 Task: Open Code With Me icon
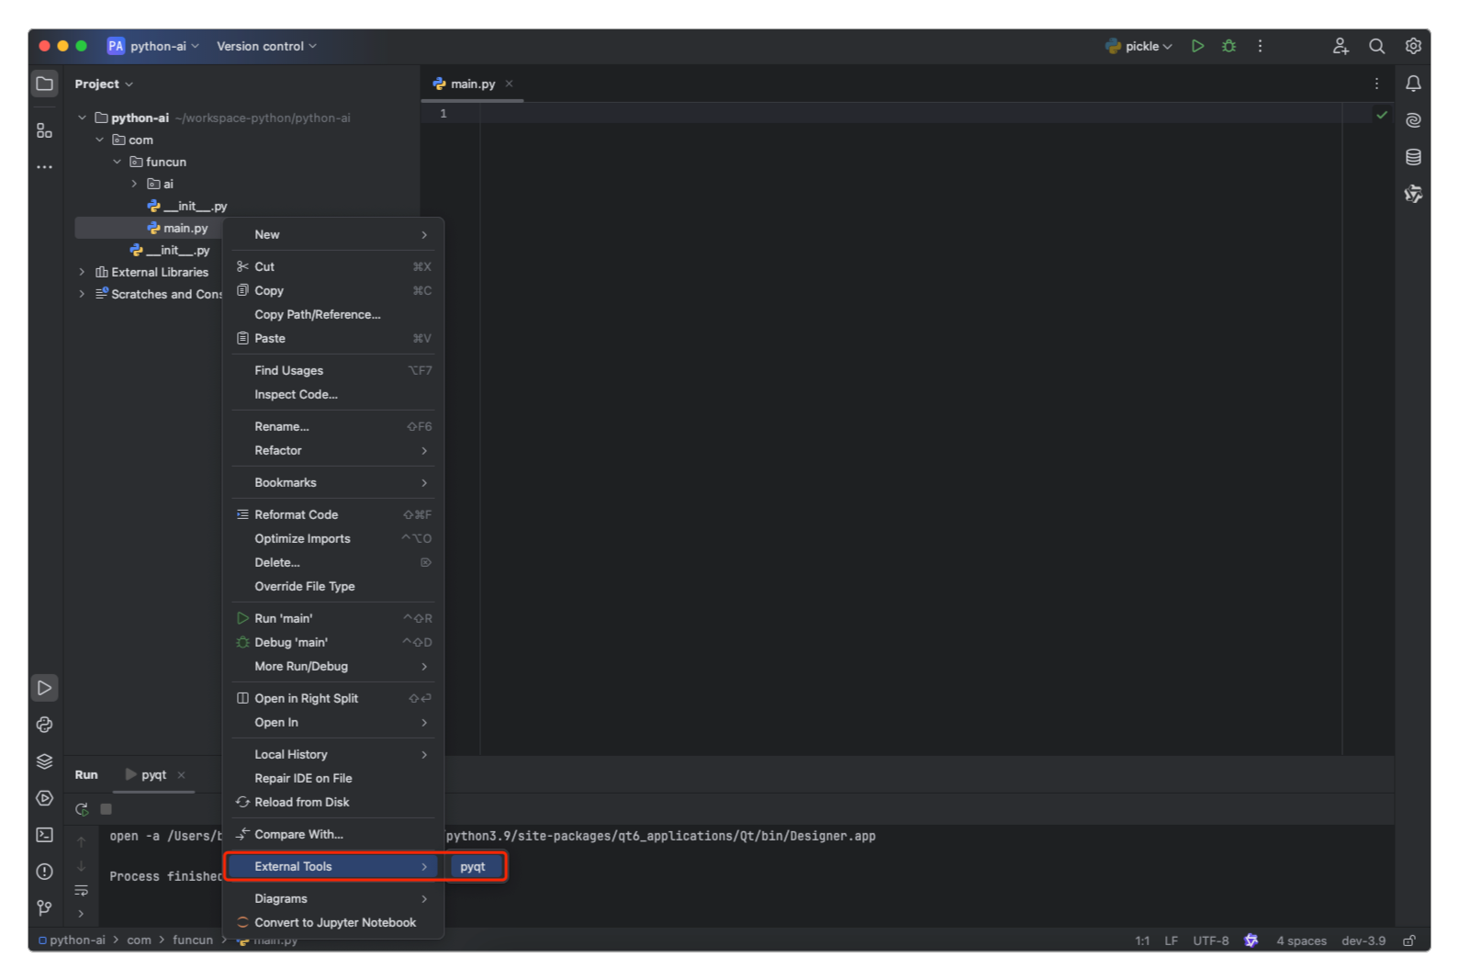1341,46
